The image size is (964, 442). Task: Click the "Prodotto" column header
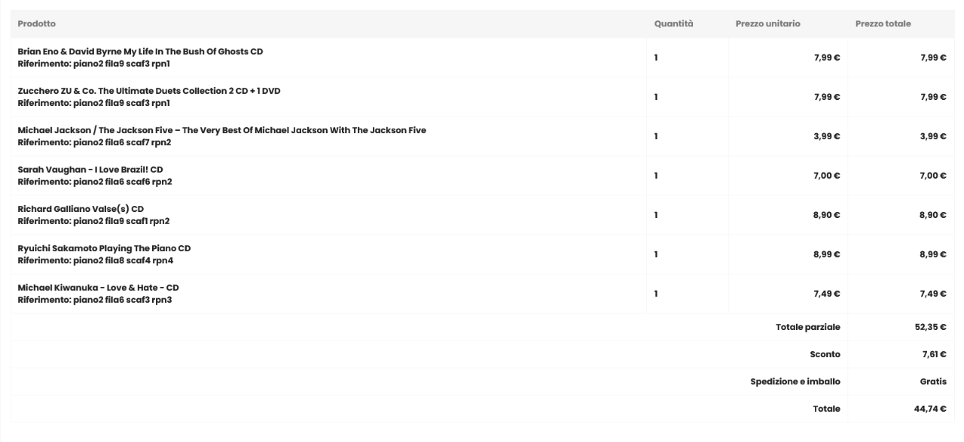tap(36, 24)
